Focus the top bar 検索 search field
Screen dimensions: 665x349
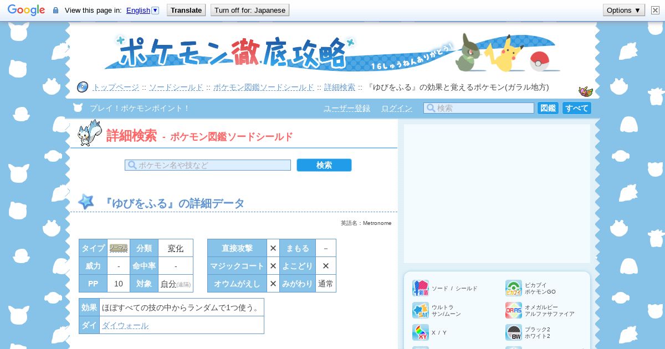pos(479,108)
